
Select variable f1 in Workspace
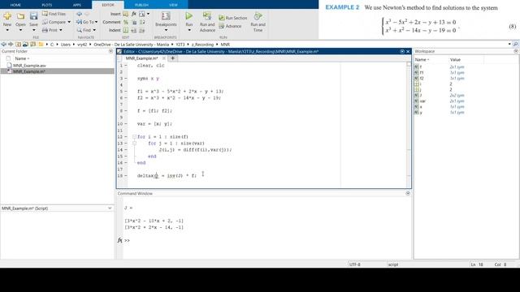point(422,72)
